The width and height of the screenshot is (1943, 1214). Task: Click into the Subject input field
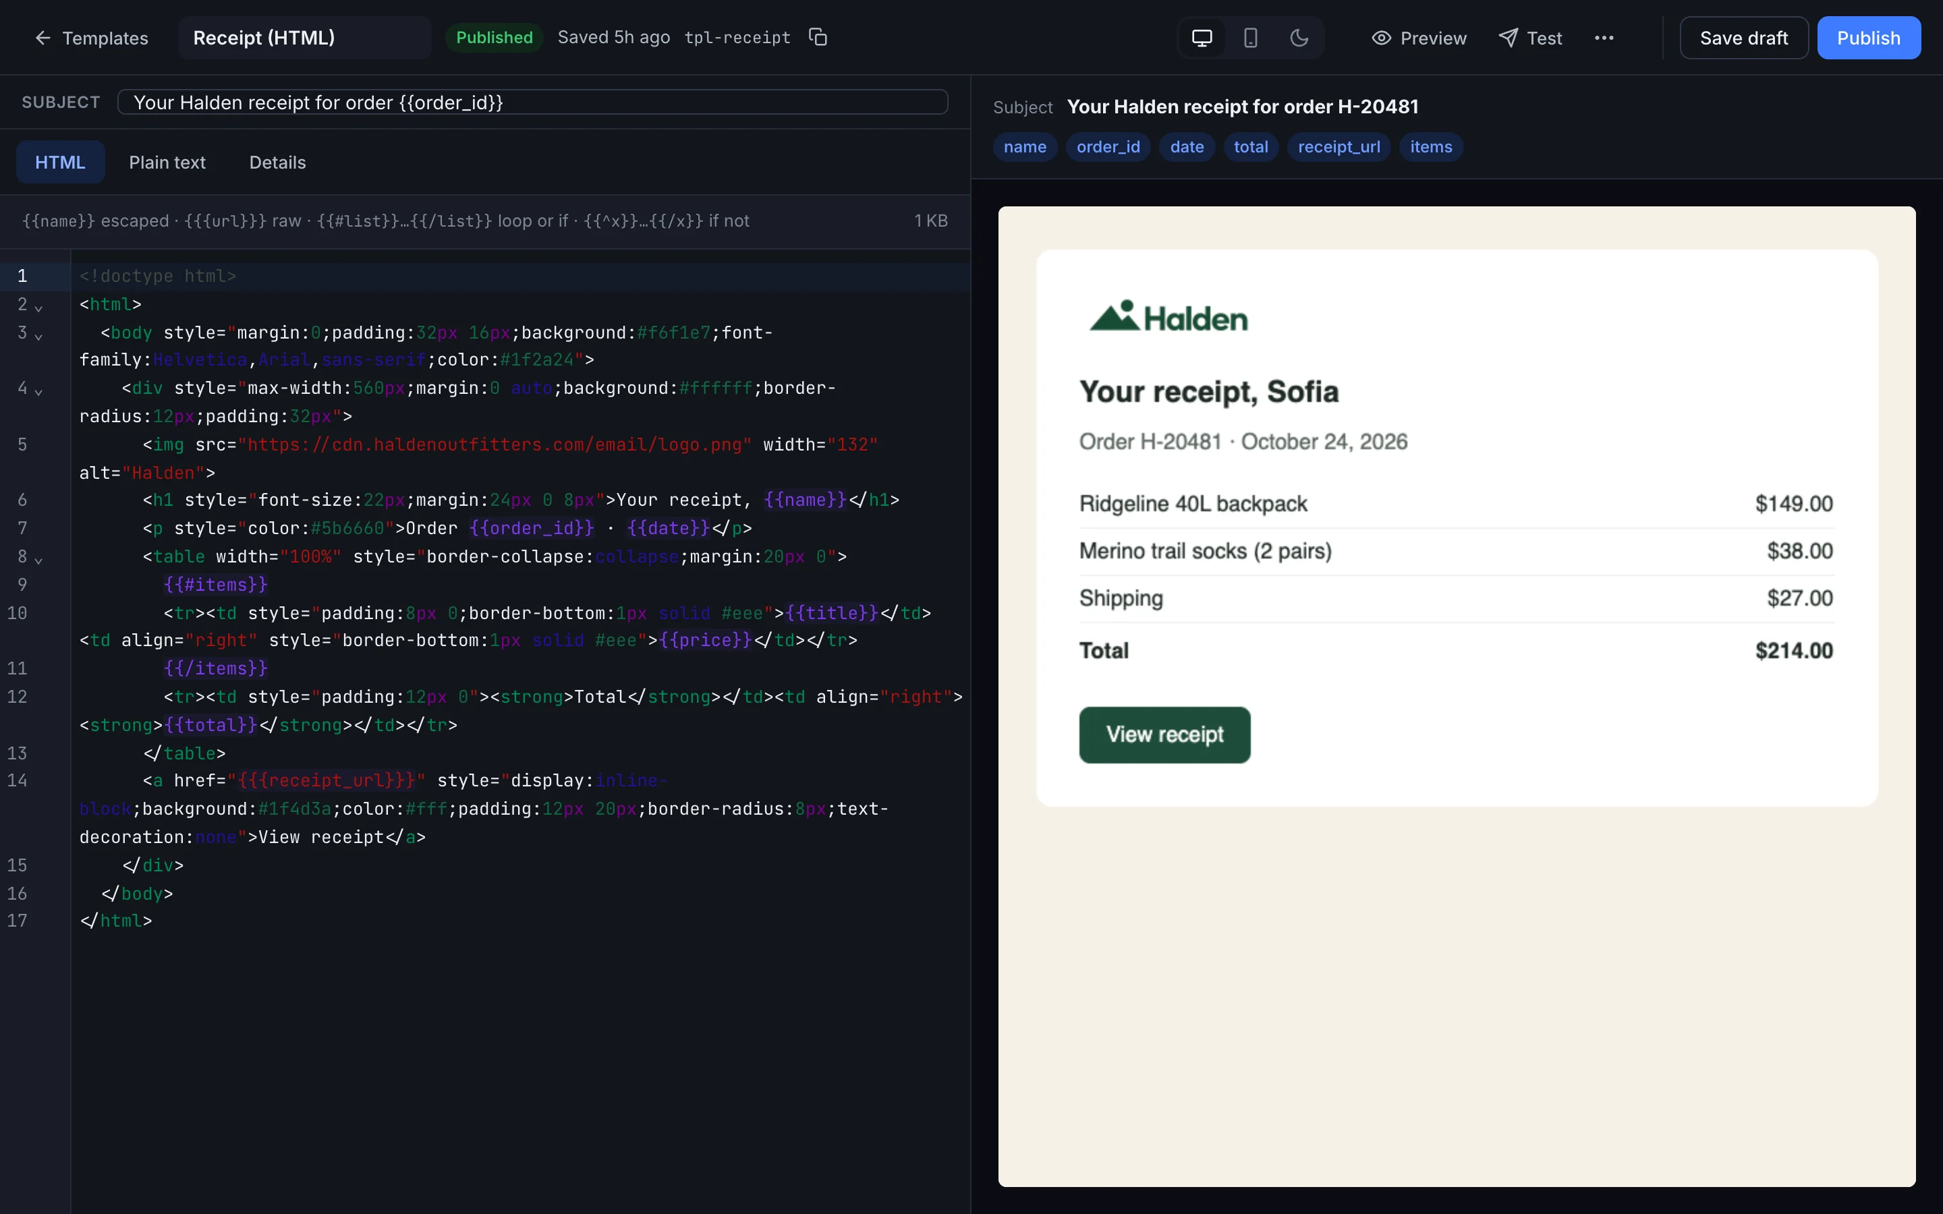532,102
